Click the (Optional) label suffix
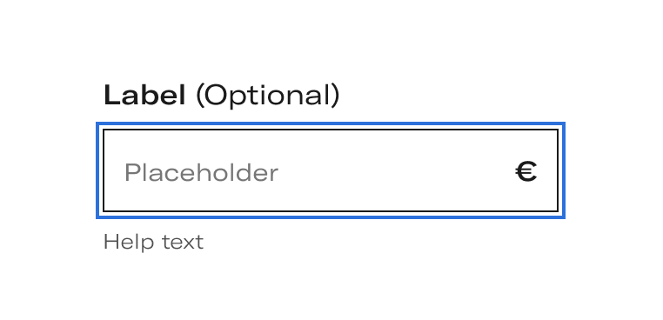 pyautogui.click(x=268, y=96)
